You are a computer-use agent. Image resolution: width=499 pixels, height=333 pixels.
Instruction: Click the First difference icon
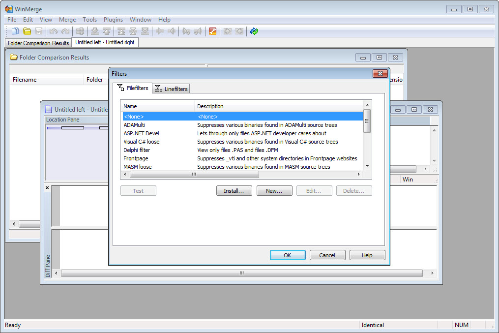121,31
